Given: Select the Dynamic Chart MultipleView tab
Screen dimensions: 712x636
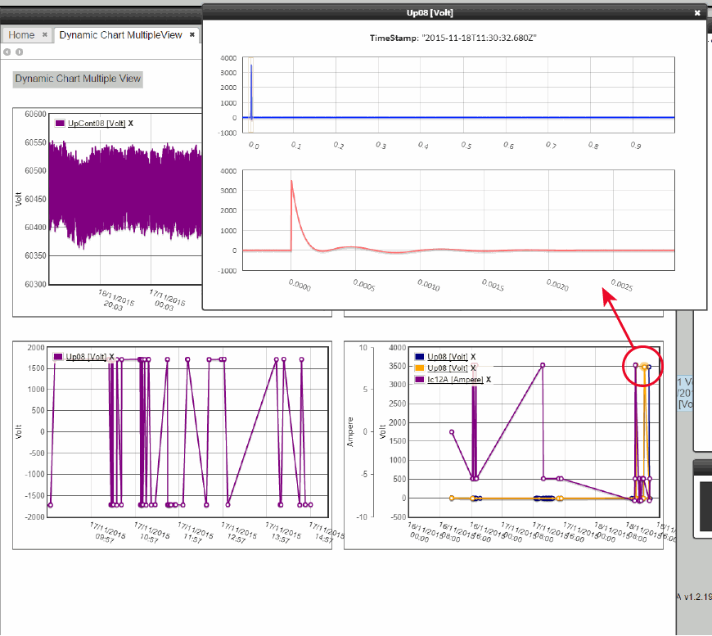Looking at the screenshot, I should (x=123, y=35).
